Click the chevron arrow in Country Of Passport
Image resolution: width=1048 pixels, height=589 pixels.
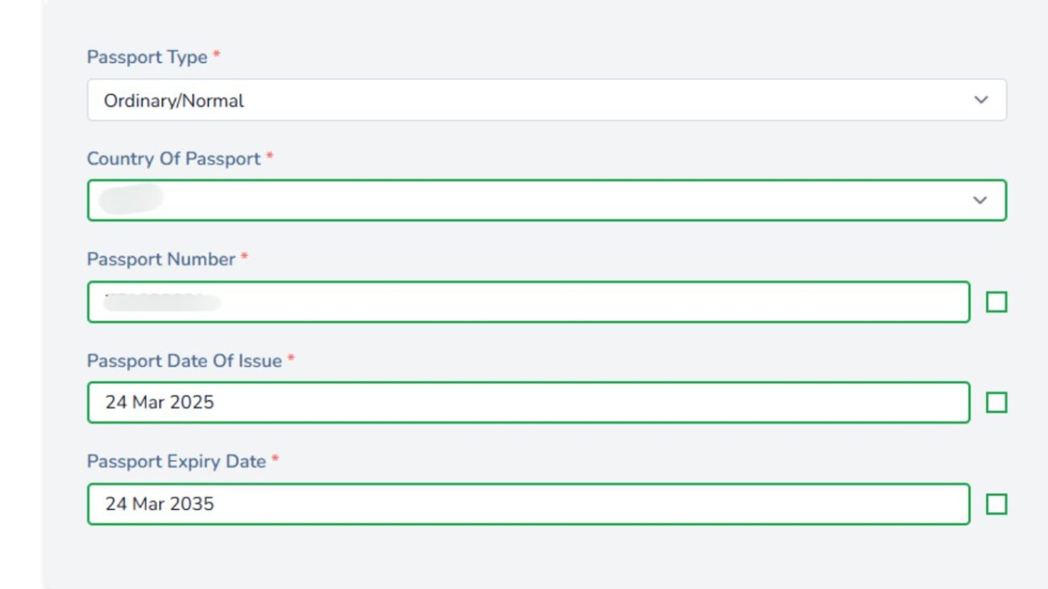click(x=980, y=201)
